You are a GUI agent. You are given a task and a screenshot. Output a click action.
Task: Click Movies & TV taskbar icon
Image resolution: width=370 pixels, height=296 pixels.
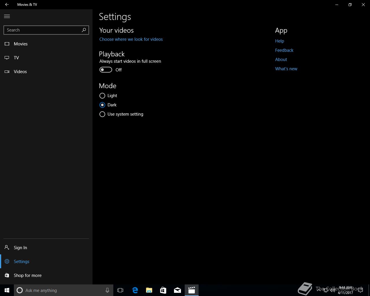tap(192, 290)
